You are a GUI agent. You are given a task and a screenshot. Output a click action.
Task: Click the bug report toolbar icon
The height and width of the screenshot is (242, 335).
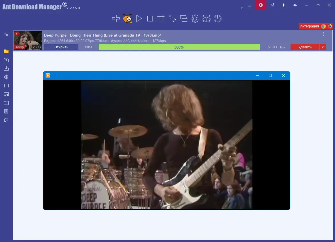[206, 19]
